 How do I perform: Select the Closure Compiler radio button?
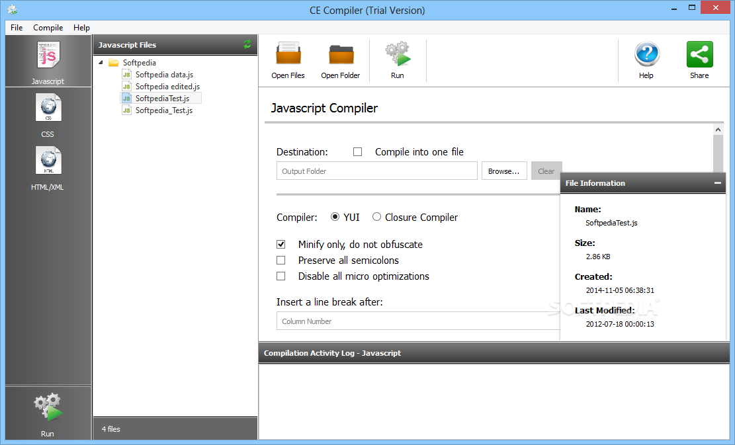coord(376,216)
